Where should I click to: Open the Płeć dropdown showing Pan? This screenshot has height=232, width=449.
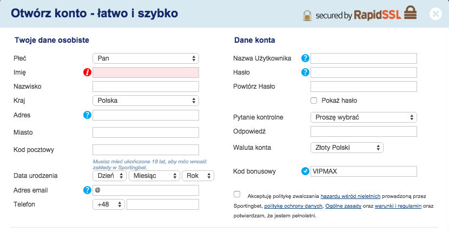(146, 58)
